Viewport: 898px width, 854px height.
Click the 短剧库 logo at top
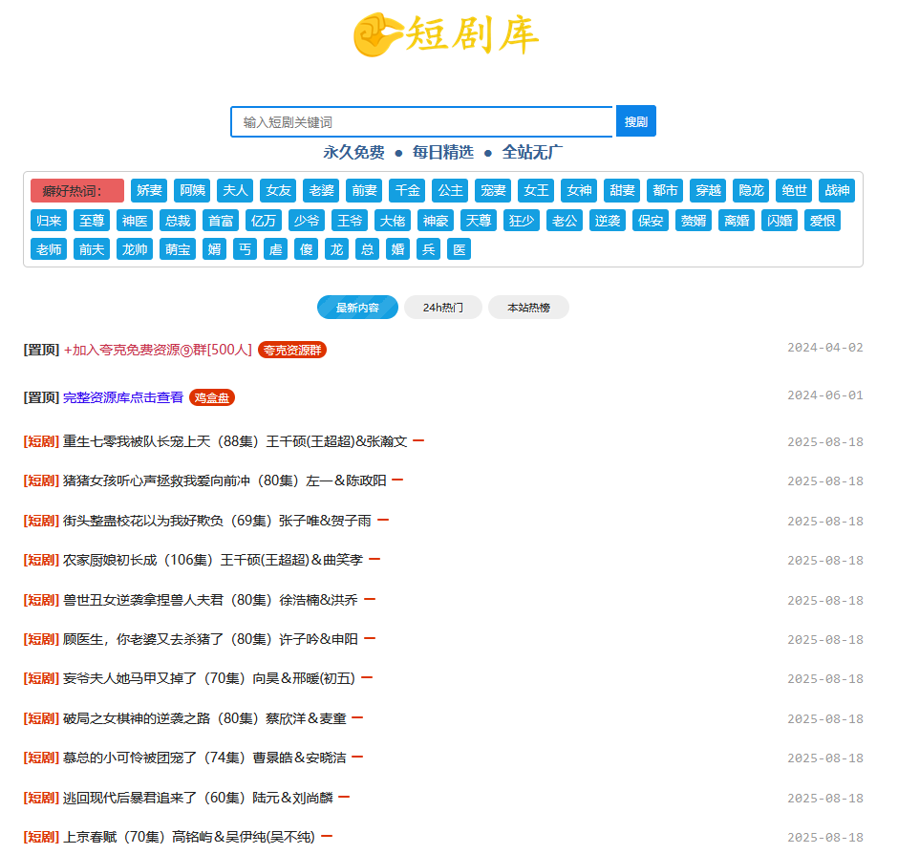coord(446,35)
